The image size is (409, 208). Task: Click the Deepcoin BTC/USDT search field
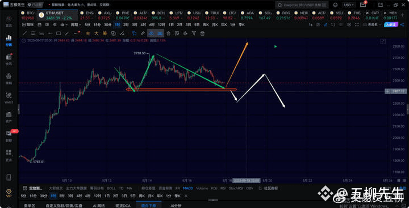coord(302,5)
